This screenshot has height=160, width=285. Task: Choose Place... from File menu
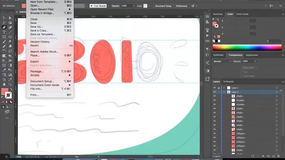click(x=50, y=55)
